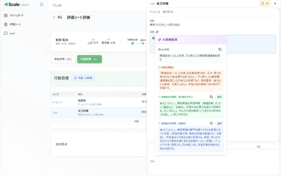This screenshot has height=176, width=281.
Task: Click the 目標の問題点 warning heading
Action: 166,67
